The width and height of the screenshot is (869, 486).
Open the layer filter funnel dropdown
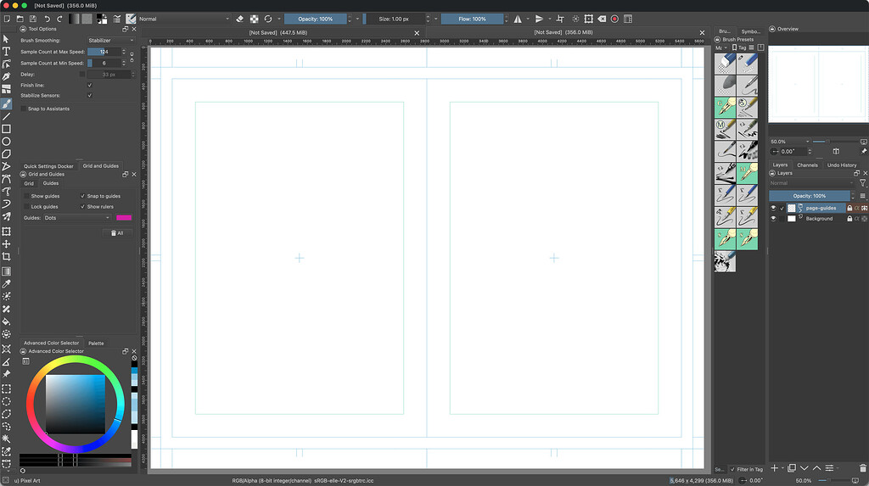point(863,183)
